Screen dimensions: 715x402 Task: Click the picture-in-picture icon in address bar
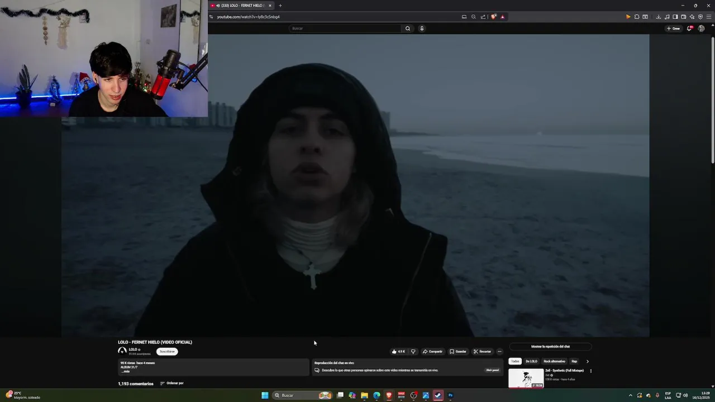pos(464,17)
